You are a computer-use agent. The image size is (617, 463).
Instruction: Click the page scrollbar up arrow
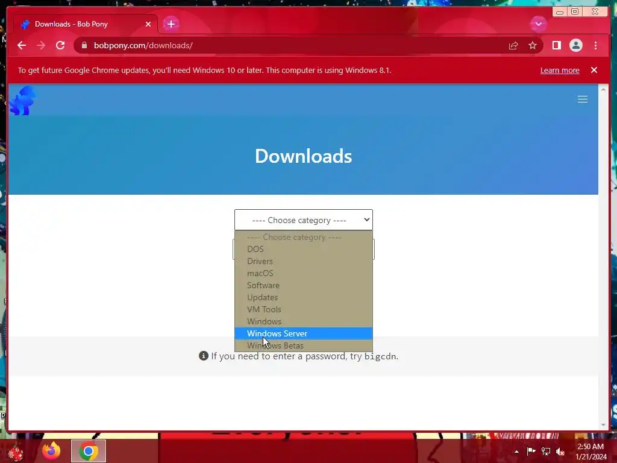(603, 90)
